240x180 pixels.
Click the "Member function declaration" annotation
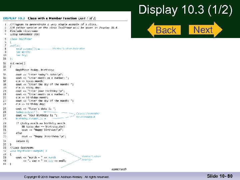coord(69,49)
